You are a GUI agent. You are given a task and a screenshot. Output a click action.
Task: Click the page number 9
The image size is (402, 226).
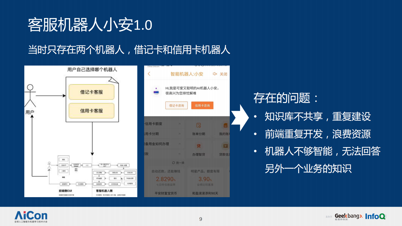[201, 219]
